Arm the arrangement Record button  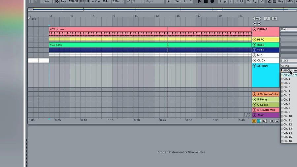click(212, 1)
